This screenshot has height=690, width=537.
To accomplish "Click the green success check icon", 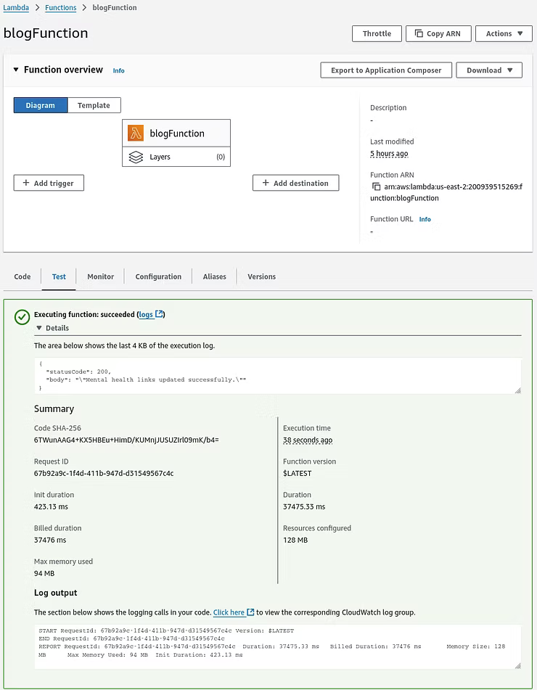I will click(x=22, y=317).
